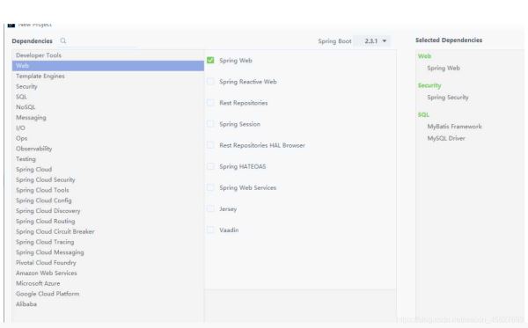Click the Vaadin dependency label
The width and height of the screenshot is (528, 328).
pyautogui.click(x=229, y=230)
